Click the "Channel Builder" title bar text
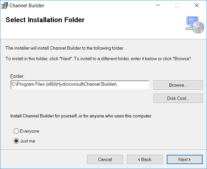207x169 pixels. (x=27, y=6)
